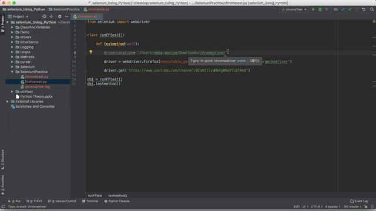The width and height of the screenshot is (376, 211).
Task: Open the Structure side tab
Action: (x=2, y=159)
